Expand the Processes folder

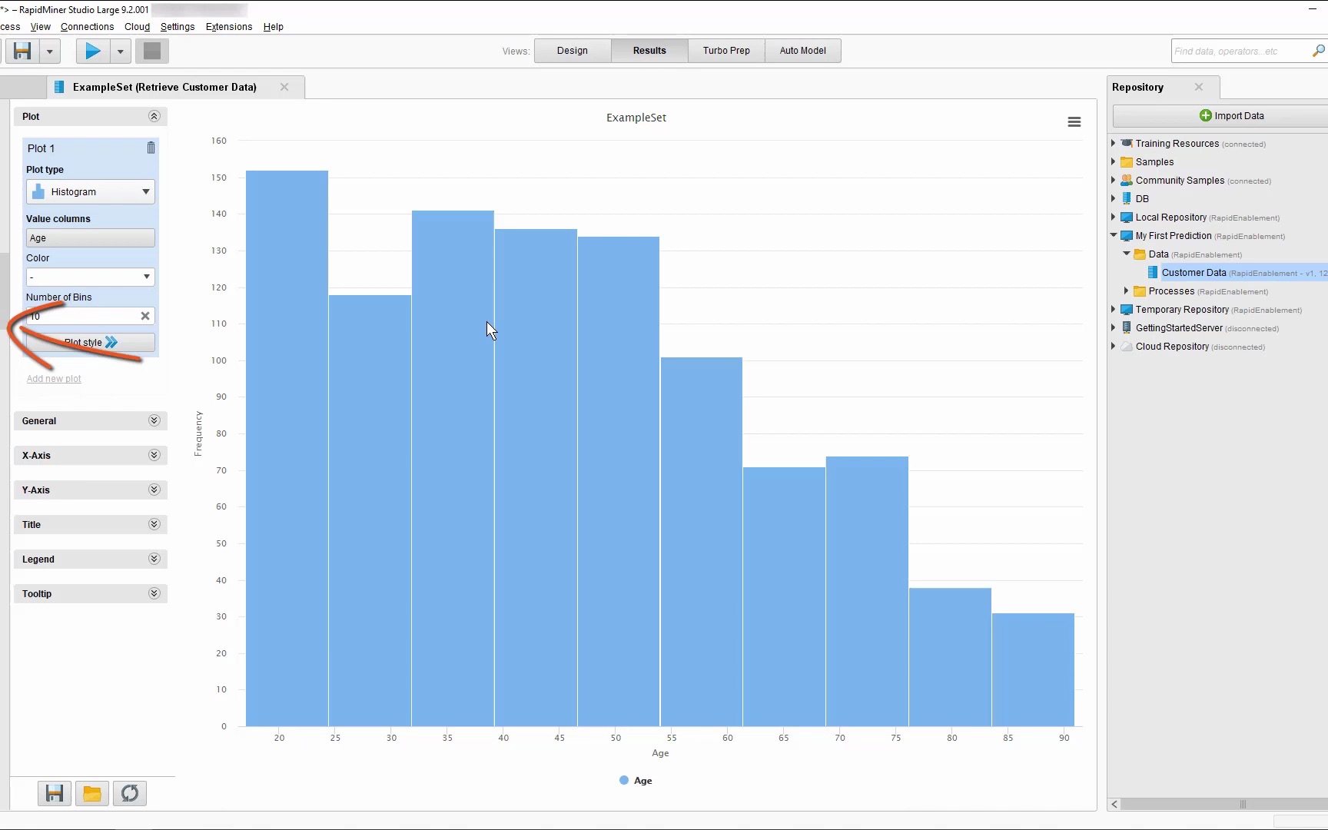1126,291
